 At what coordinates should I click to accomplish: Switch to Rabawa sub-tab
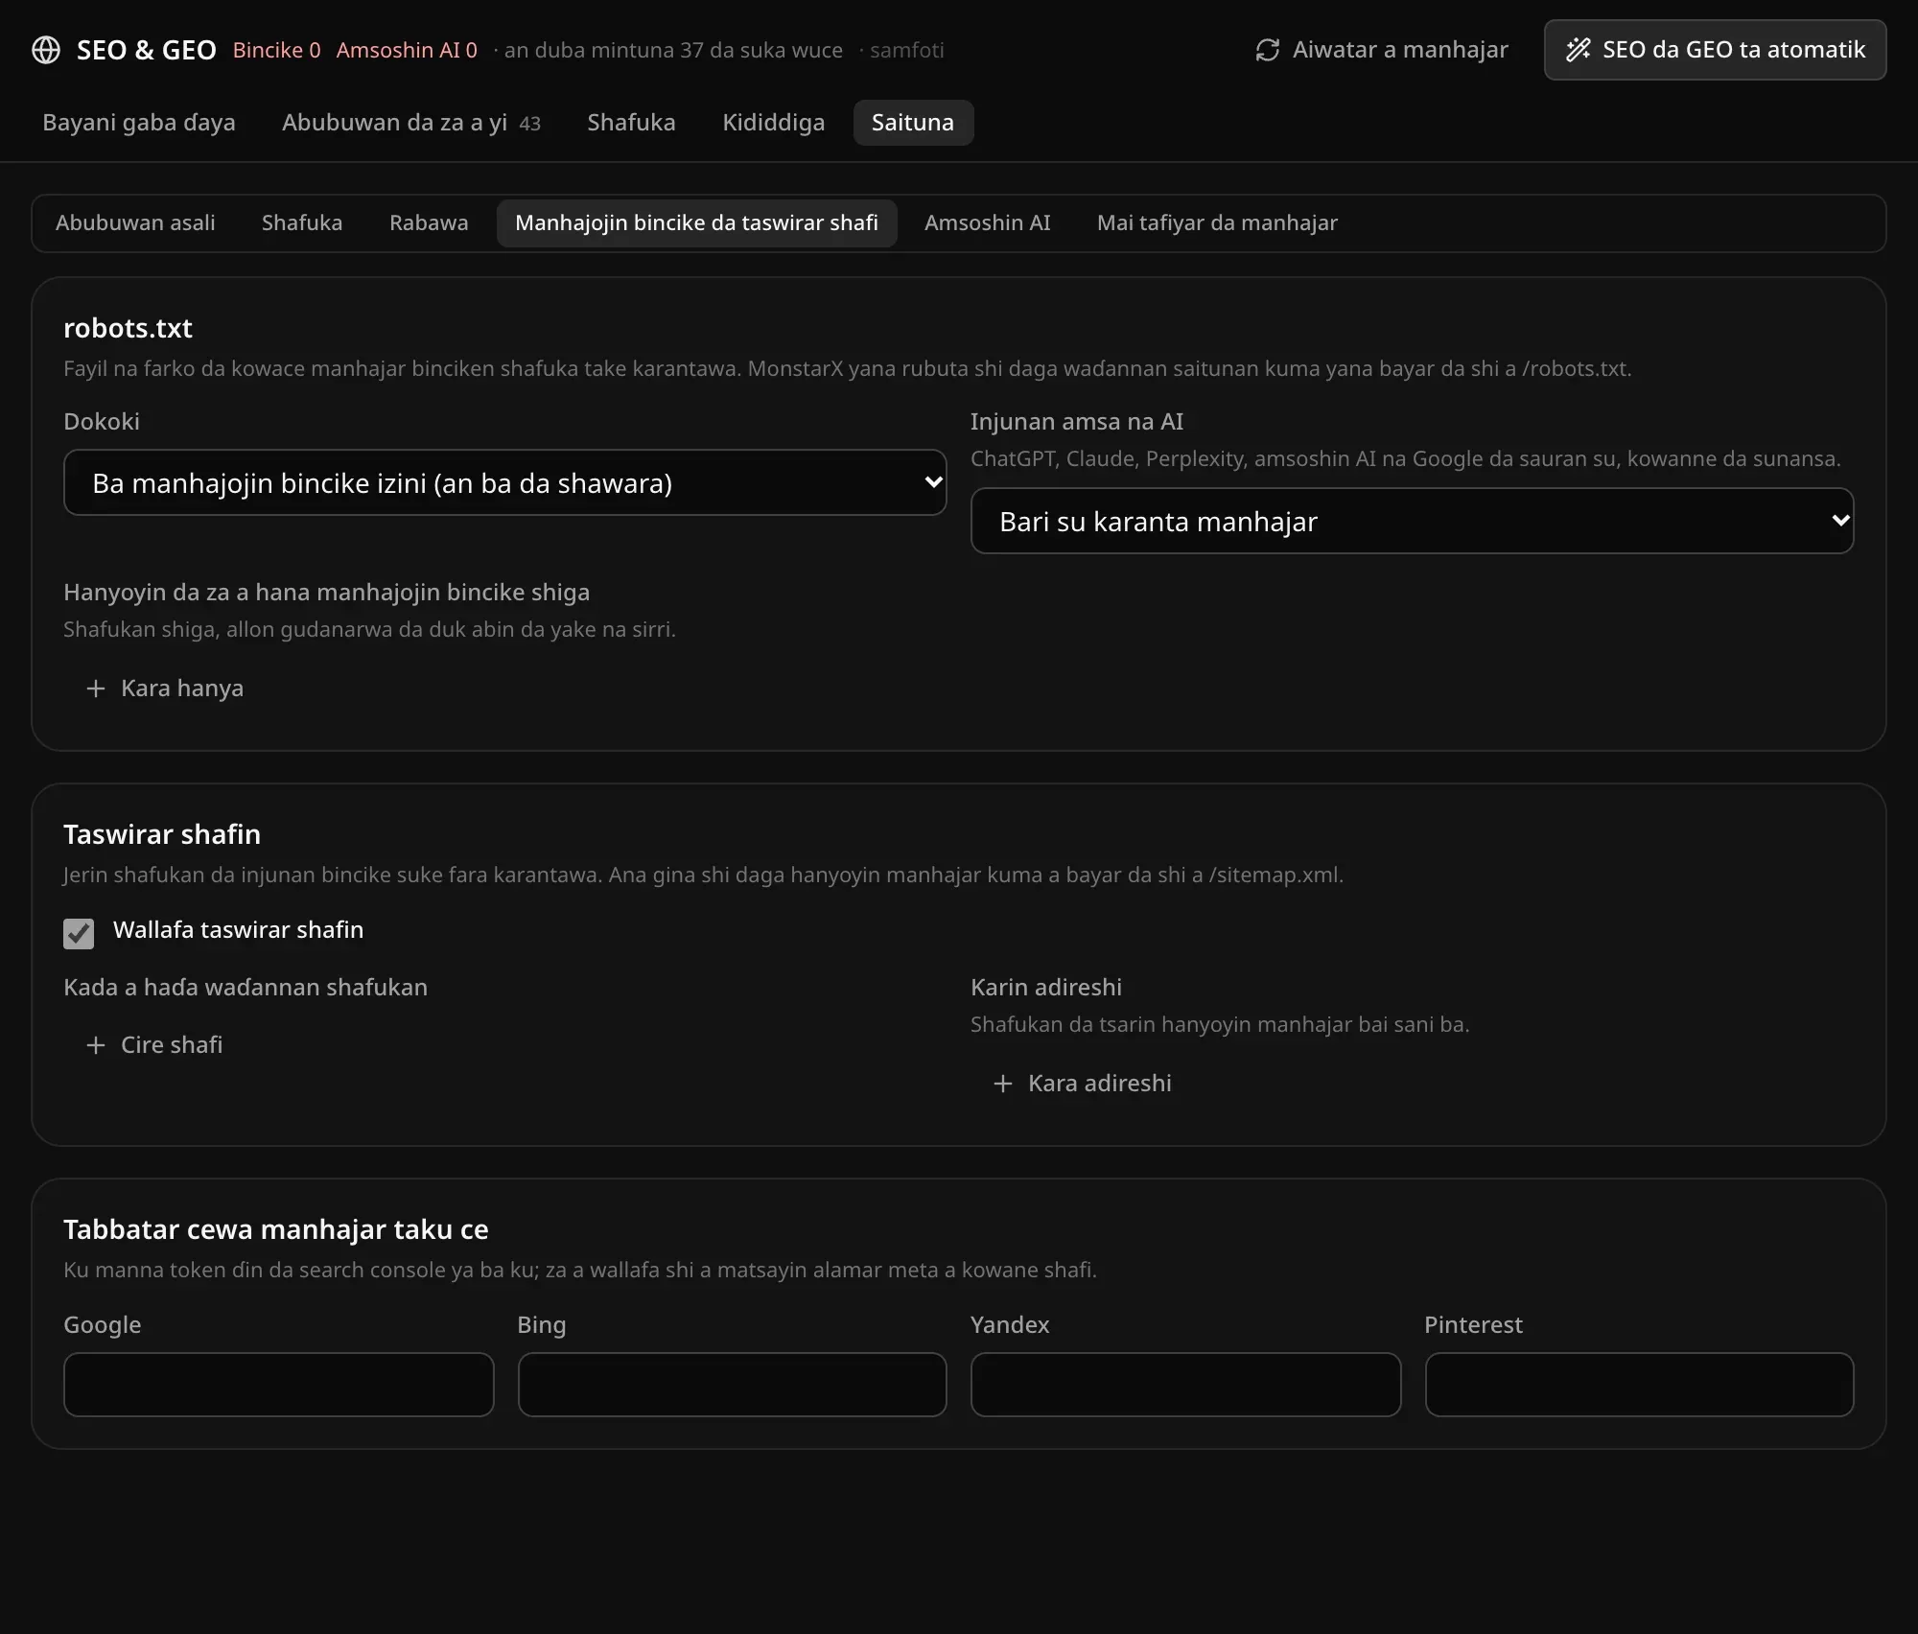point(429,223)
